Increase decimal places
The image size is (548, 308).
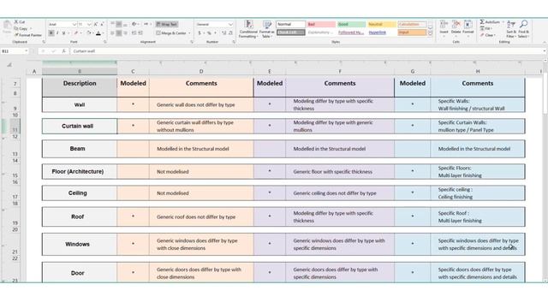click(224, 33)
